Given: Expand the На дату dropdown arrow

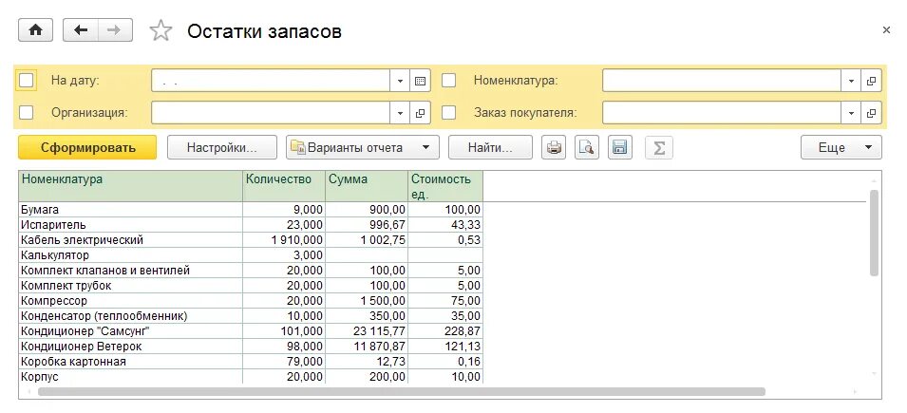Looking at the screenshot, I should point(400,81).
